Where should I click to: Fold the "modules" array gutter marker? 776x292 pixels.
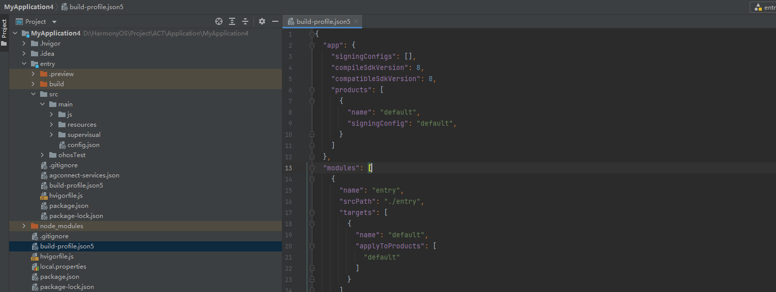pyautogui.click(x=312, y=168)
